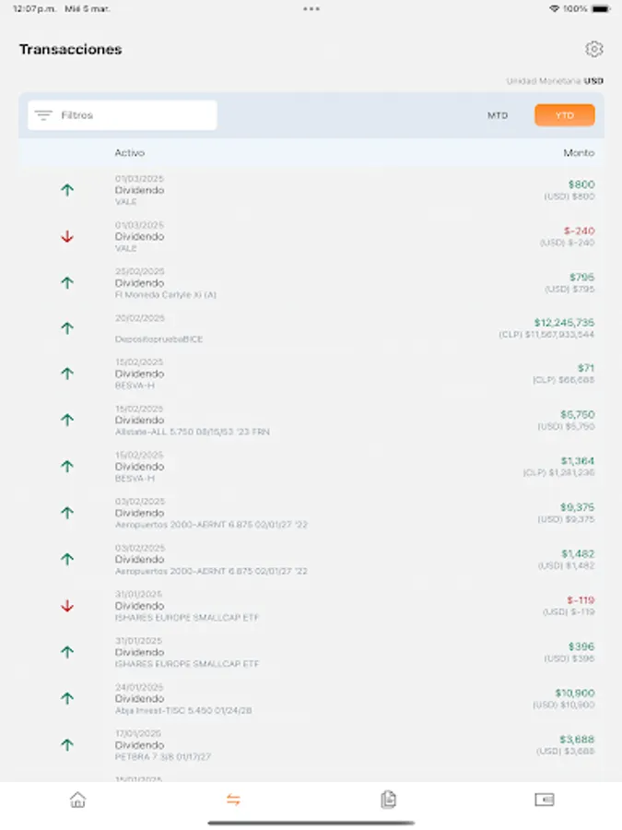Switch view to YTD

(x=565, y=114)
